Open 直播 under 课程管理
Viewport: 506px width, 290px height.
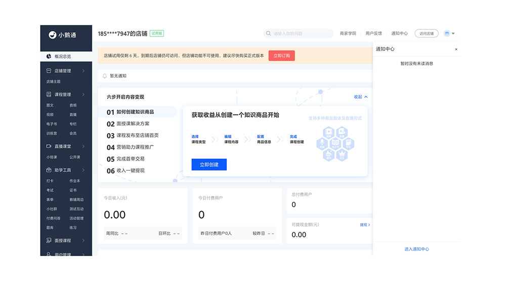[x=73, y=115]
